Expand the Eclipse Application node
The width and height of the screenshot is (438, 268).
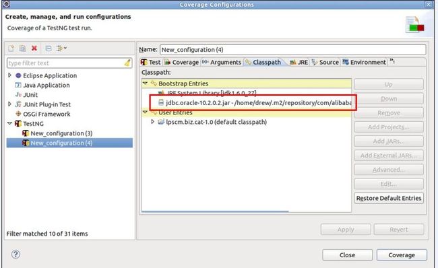pyautogui.click(x=10, y=75)
